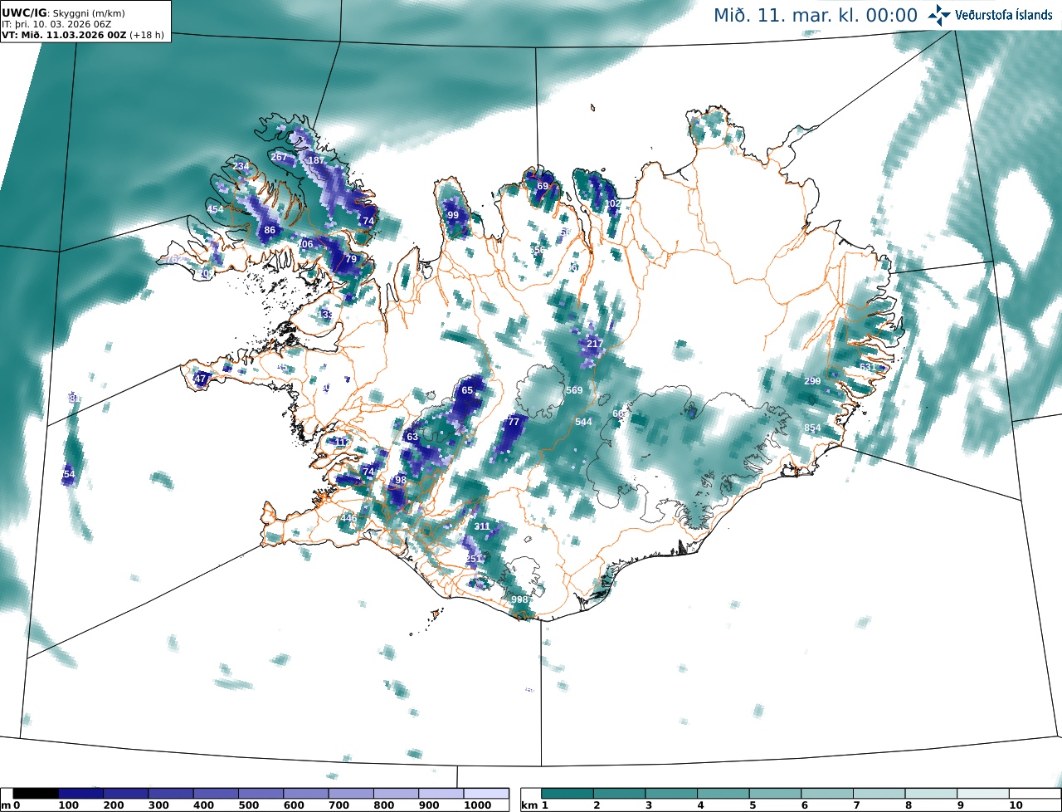
Task: Click the dark navy 100–200 m legend swatch
Action: 80,795
